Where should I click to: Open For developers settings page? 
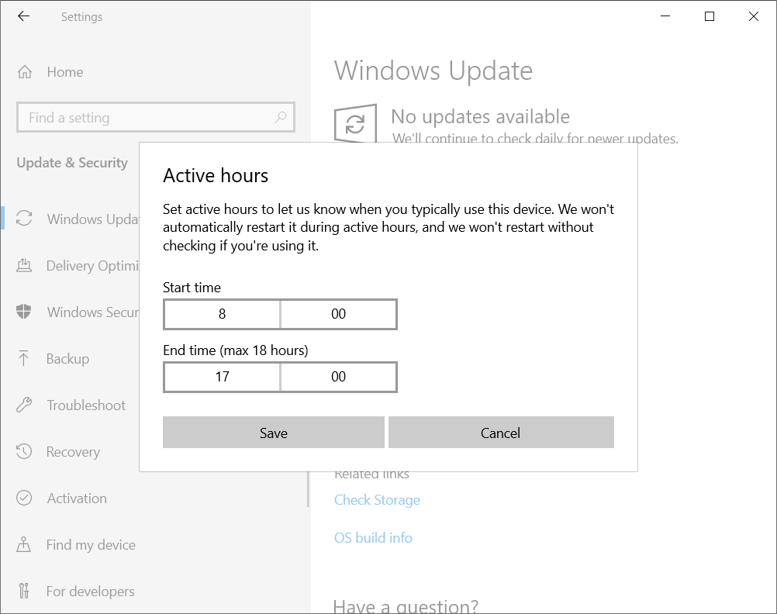point(90,592)
